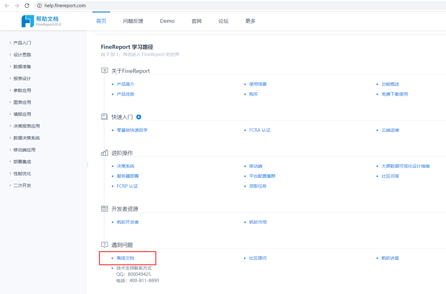Click the browser back arrow
Screen dimensions: 446x294
coord(7,6)
